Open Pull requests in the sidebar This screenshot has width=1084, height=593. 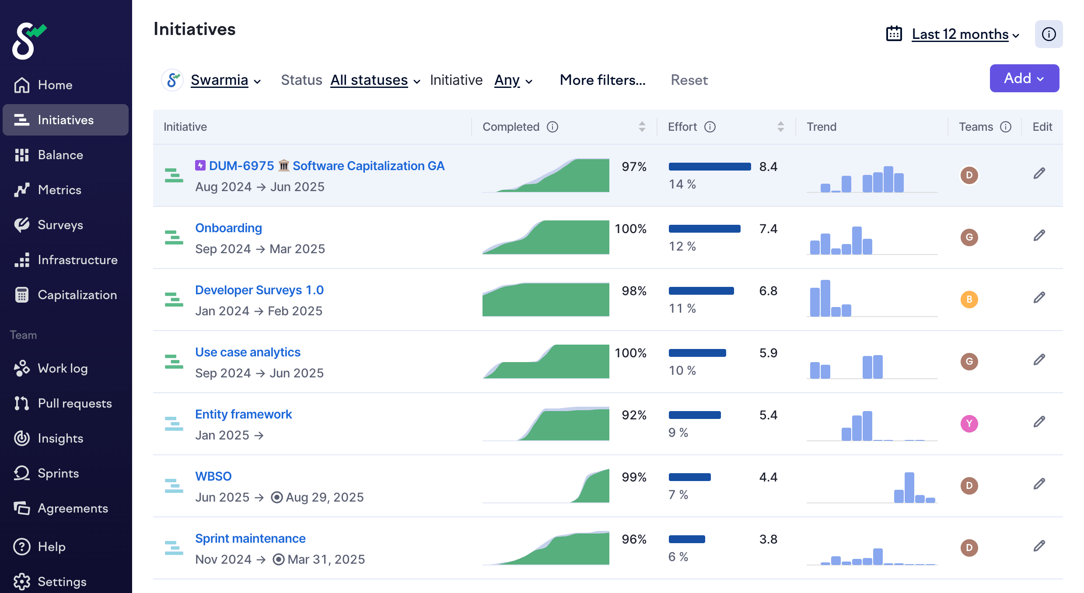coord(74,403)
